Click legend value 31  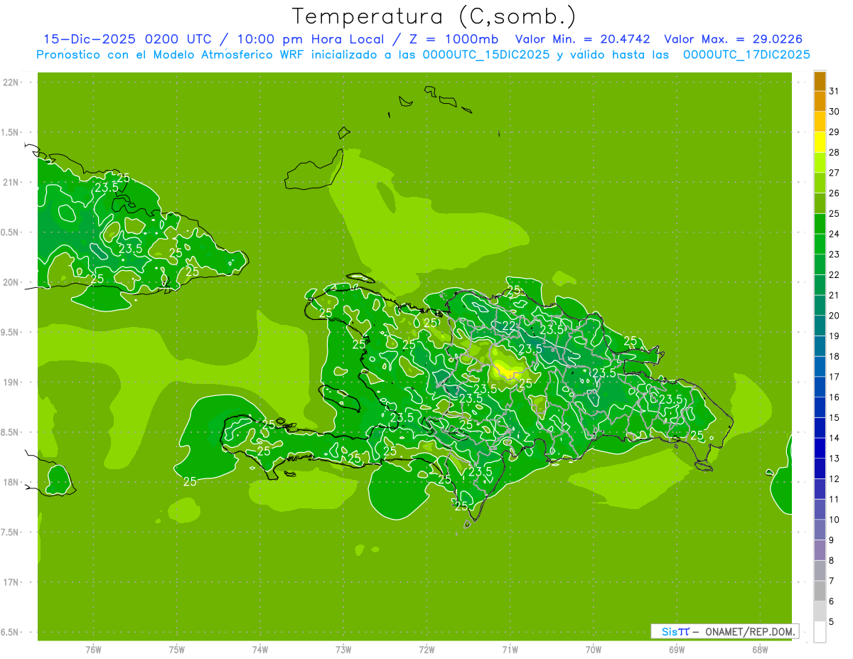pyautogui.click(x=835, y=91)
